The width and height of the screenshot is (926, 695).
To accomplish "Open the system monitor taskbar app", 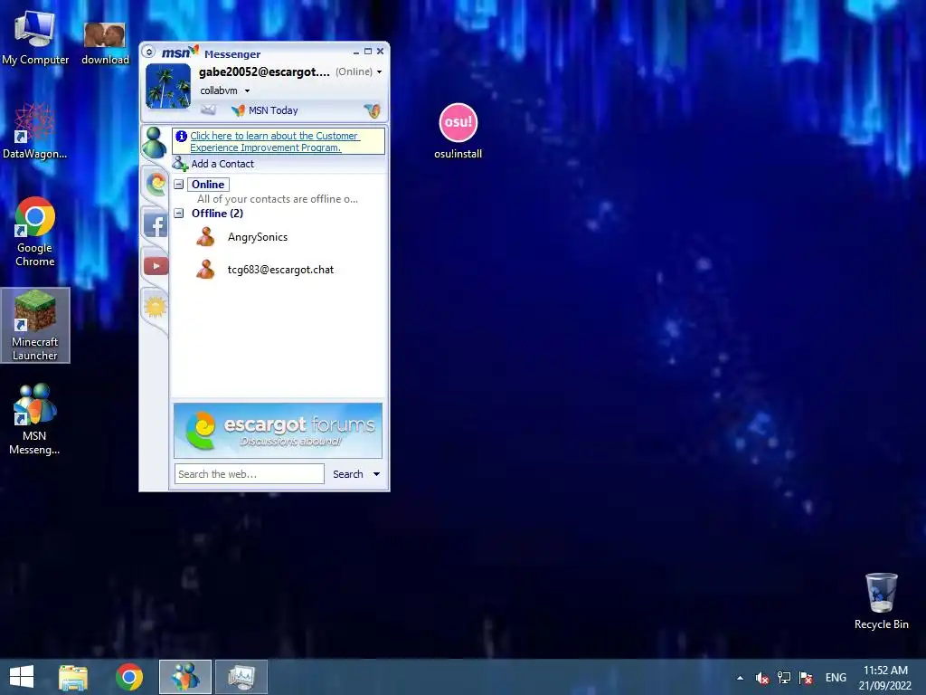I will (241, 677).
